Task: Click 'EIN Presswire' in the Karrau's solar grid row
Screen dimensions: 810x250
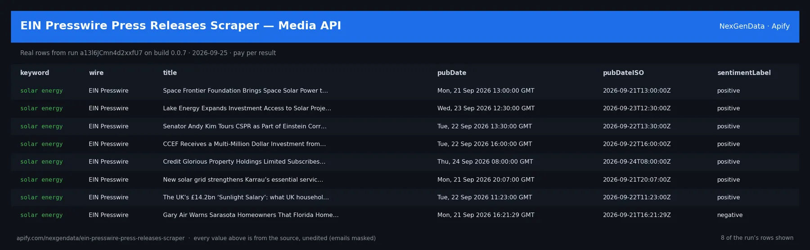Action: (108, 179)
